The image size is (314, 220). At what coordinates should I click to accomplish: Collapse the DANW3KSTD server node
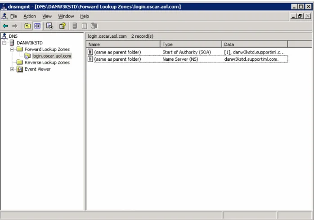[x=4, y=43]
